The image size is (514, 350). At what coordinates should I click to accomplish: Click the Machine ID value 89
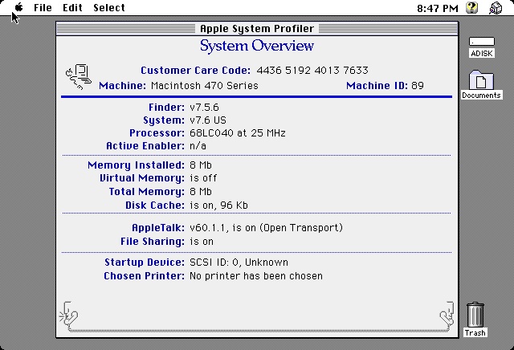click(418, 86)
